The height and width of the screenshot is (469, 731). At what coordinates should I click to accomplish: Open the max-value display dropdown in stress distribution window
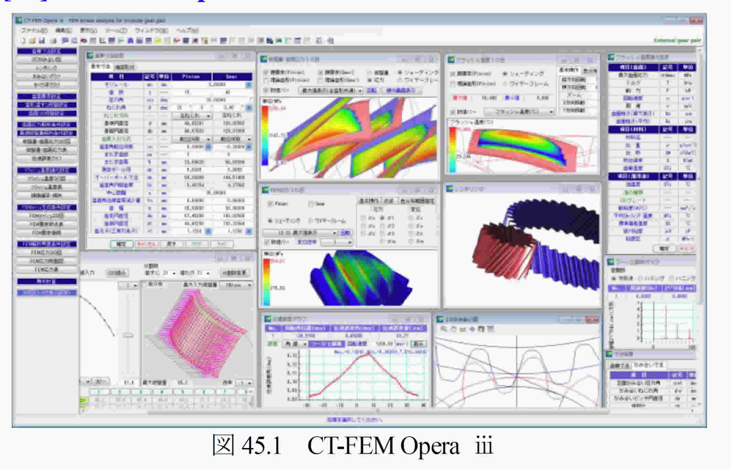coord(331,91)
